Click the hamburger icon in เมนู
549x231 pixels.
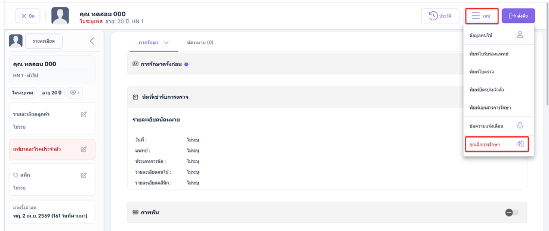[476, 15]
